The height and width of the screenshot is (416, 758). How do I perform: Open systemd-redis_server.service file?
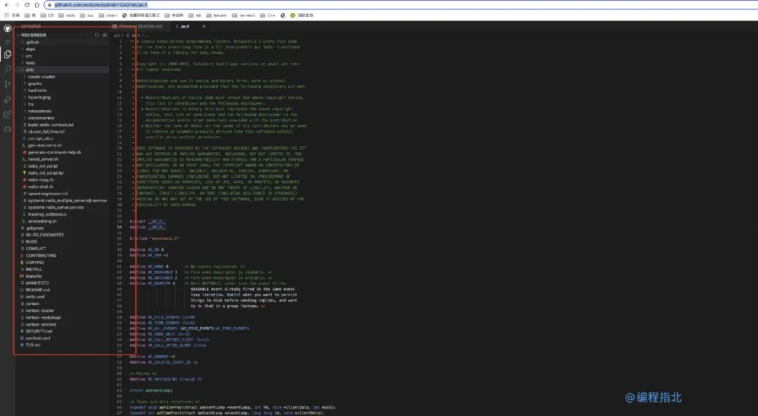63,207
